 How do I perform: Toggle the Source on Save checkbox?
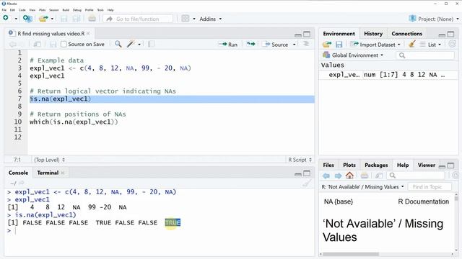[64, 45]
